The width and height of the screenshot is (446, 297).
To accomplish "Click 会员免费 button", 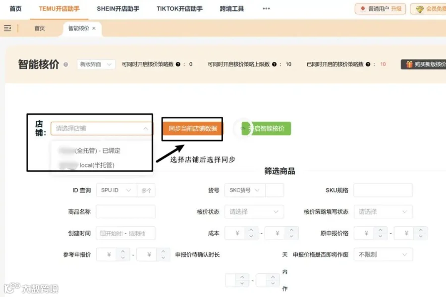I will [x=428, y=9].
